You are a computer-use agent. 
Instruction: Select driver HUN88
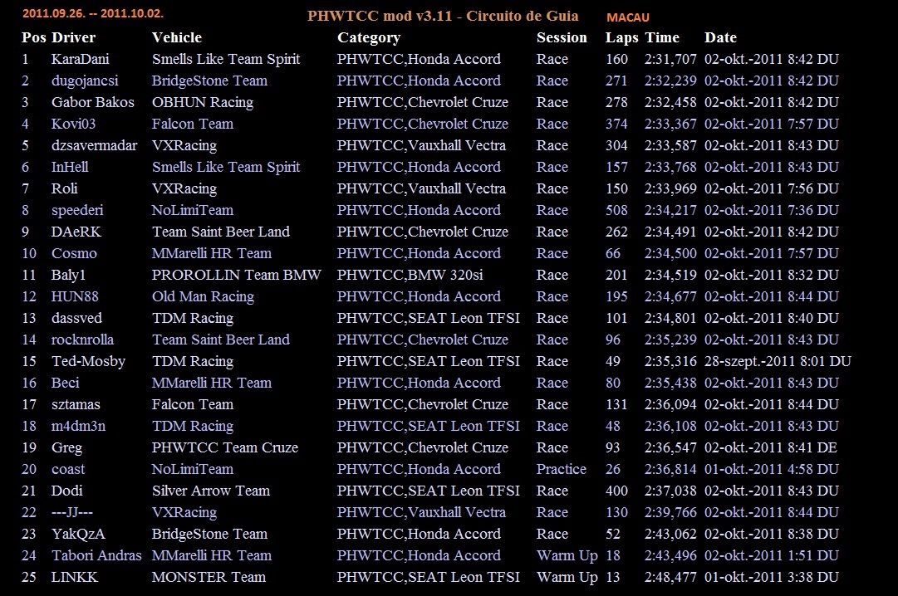[x=75, y=296]
